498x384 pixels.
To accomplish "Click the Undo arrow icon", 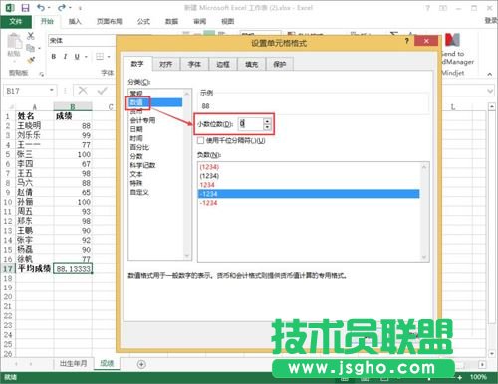I will [41, 7].
